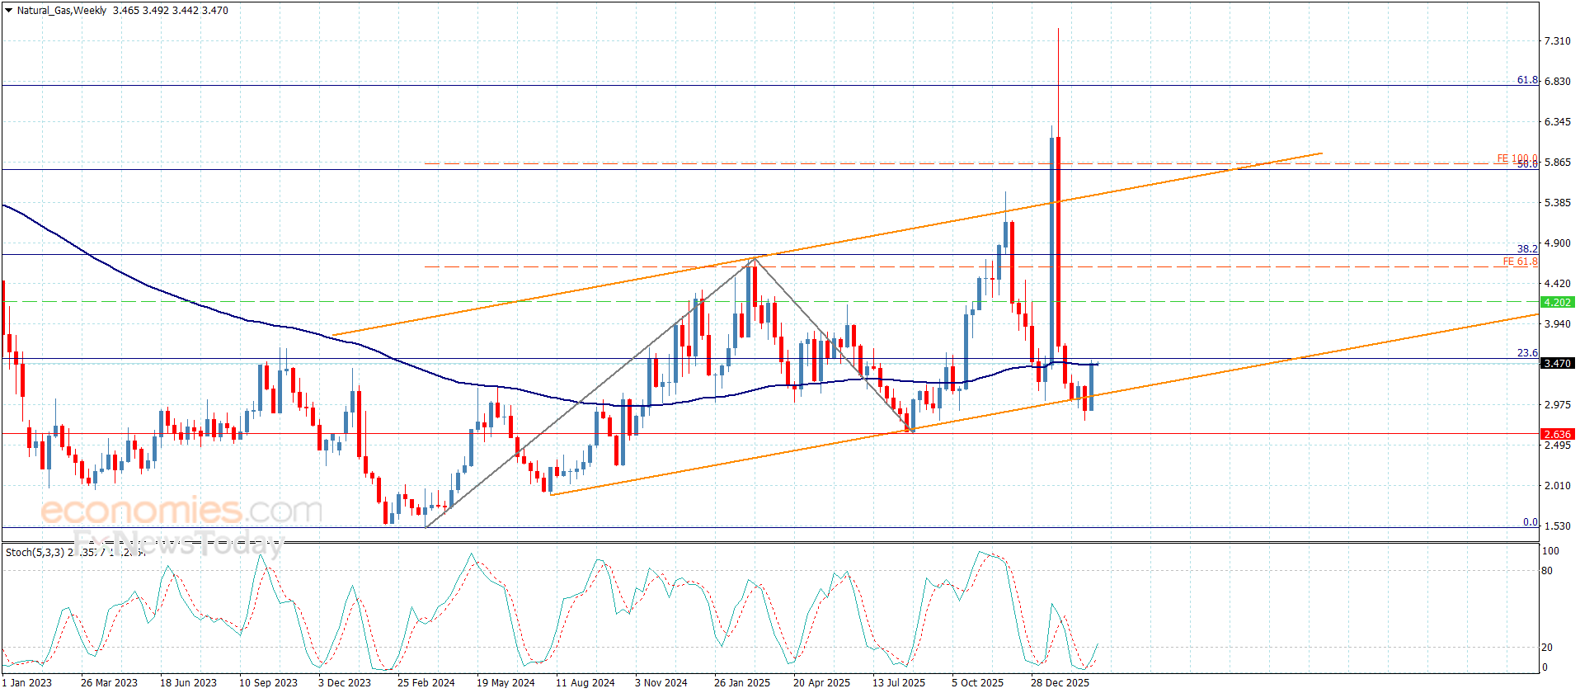Click the 10 Sep 2023 date label
Image resolution: width=1580 pixels, height=693 pixels.
click(x=268, y=682)
